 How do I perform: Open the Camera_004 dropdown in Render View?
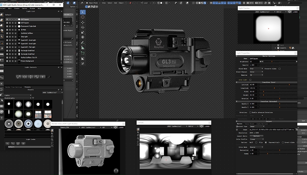(x=70, y=127)
